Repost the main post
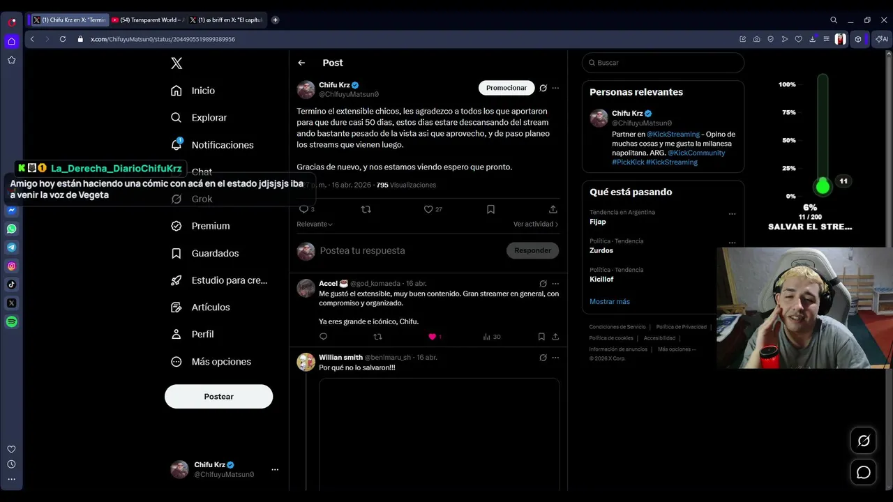 point(366,209)
